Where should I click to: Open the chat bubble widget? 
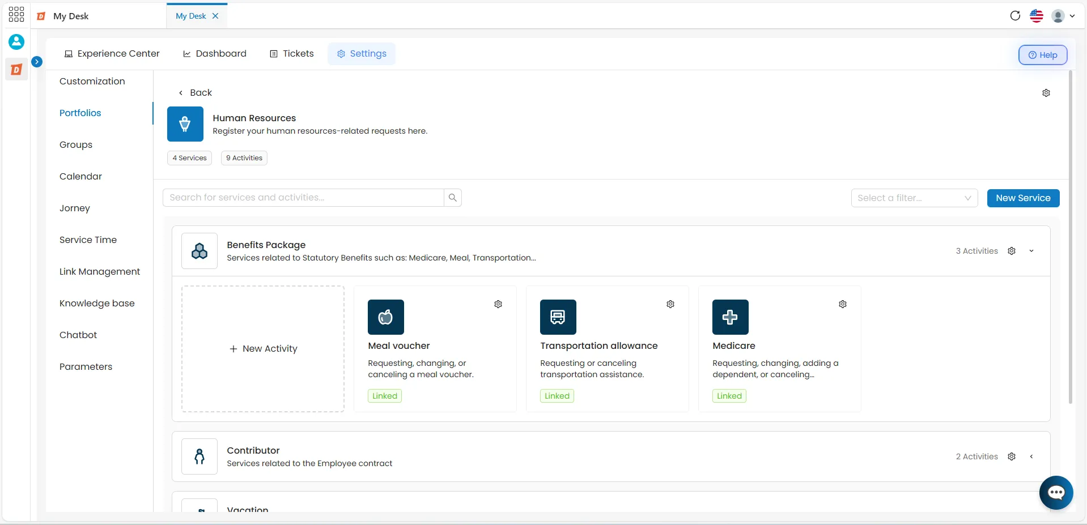click(x=1056, y=493)
